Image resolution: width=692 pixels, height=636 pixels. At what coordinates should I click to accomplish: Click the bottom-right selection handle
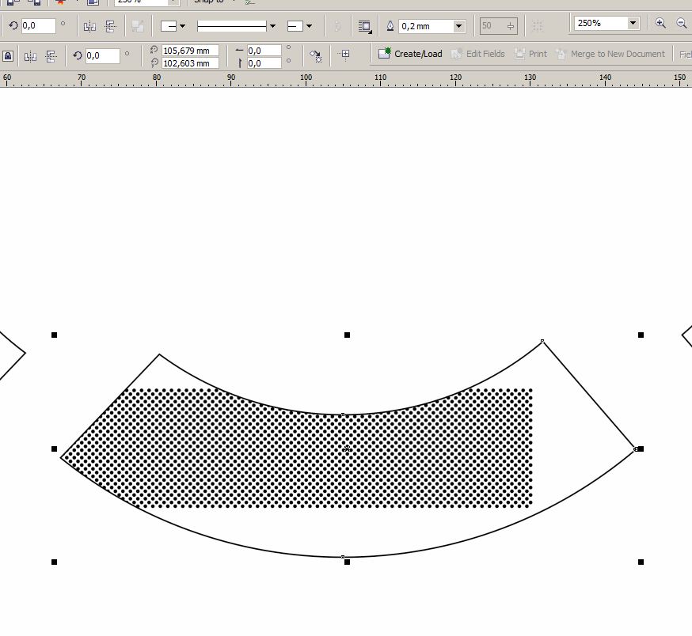(x=641, y=562)
